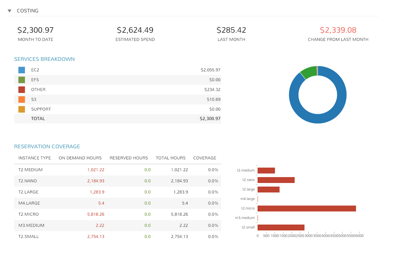
Task: Click the t2.medium bar in chart
Action: (266, 171)
